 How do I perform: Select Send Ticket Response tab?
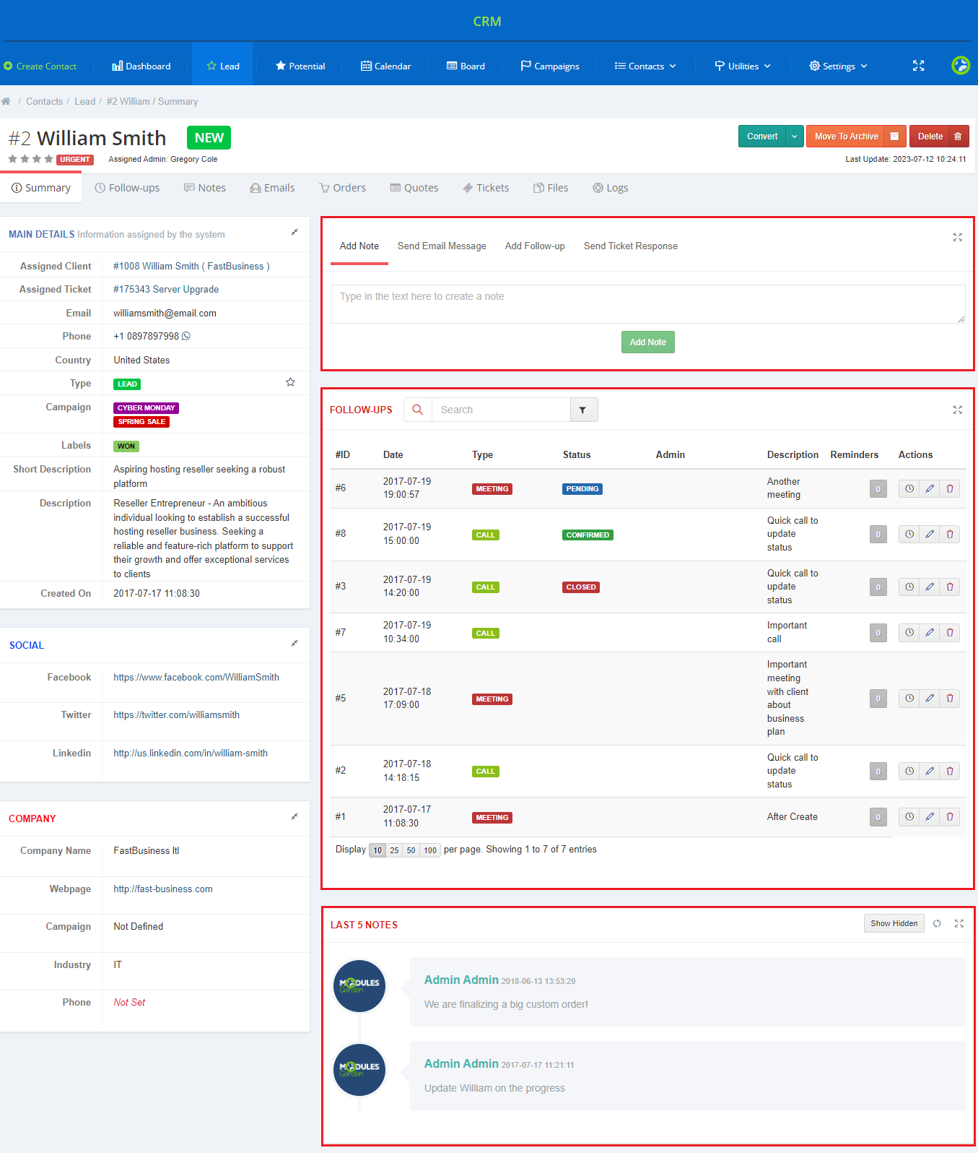(631, 246)
